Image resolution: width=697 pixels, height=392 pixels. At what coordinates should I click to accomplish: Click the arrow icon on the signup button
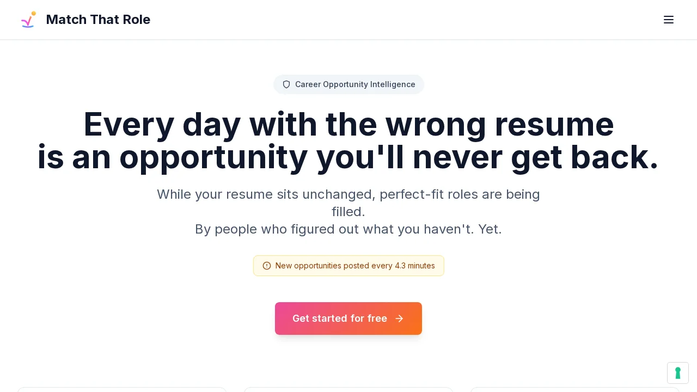399,318
